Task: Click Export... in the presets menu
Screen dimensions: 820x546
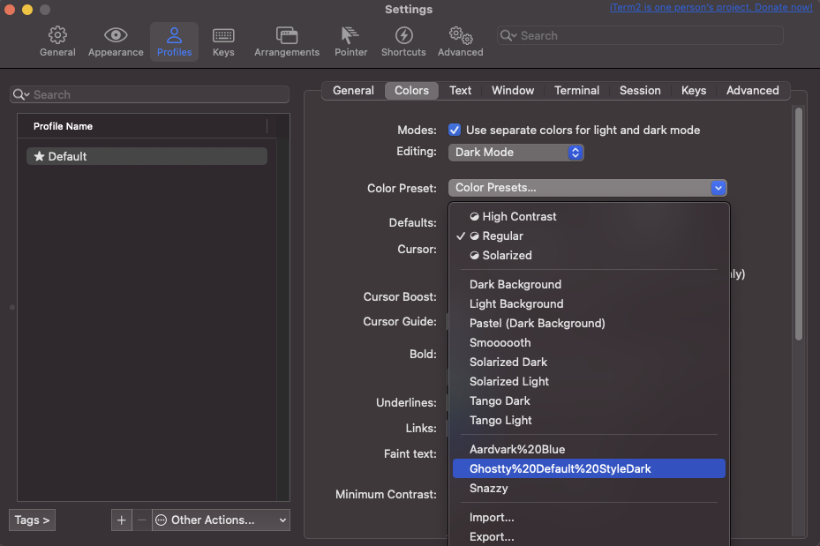Action: (589, 536)
